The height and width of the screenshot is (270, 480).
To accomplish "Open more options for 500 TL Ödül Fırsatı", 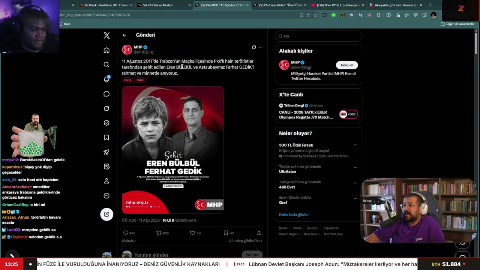I will click(x=355, y=145).
